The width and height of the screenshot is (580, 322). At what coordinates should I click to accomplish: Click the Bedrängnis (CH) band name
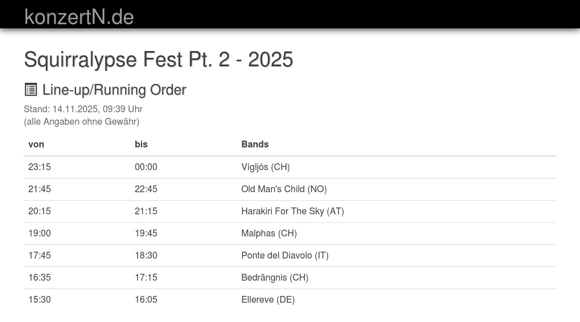tap(275, 277)
